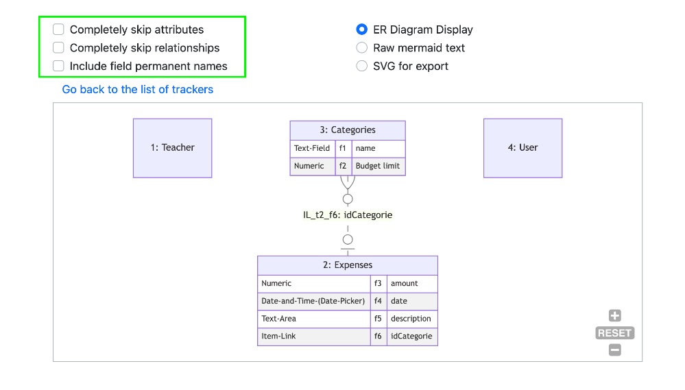Image resolution: width=685 pixels, height=390 pixels.
Task: Switch to Raw mermaid text view
Action: 362,47
